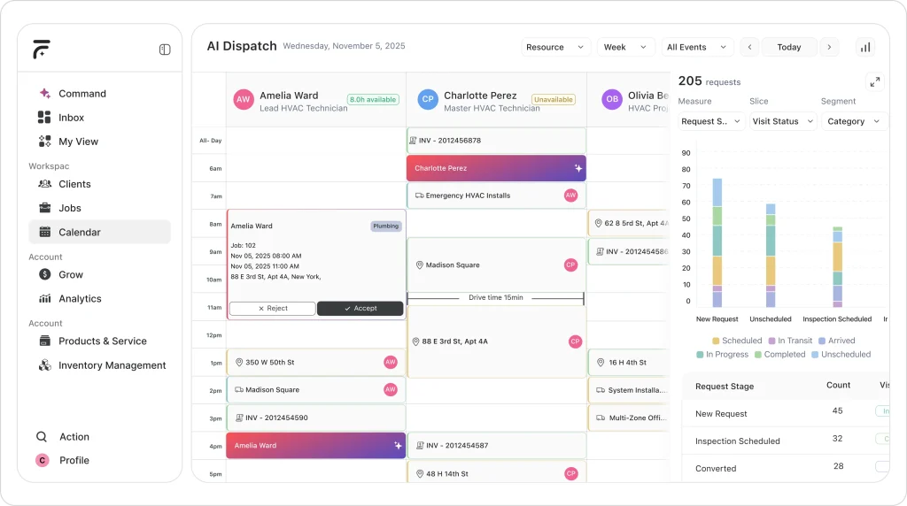This screenshot has width=907, height=506.
Task: Click Olivia OB avatar in header
Action: tap(612, 99)
